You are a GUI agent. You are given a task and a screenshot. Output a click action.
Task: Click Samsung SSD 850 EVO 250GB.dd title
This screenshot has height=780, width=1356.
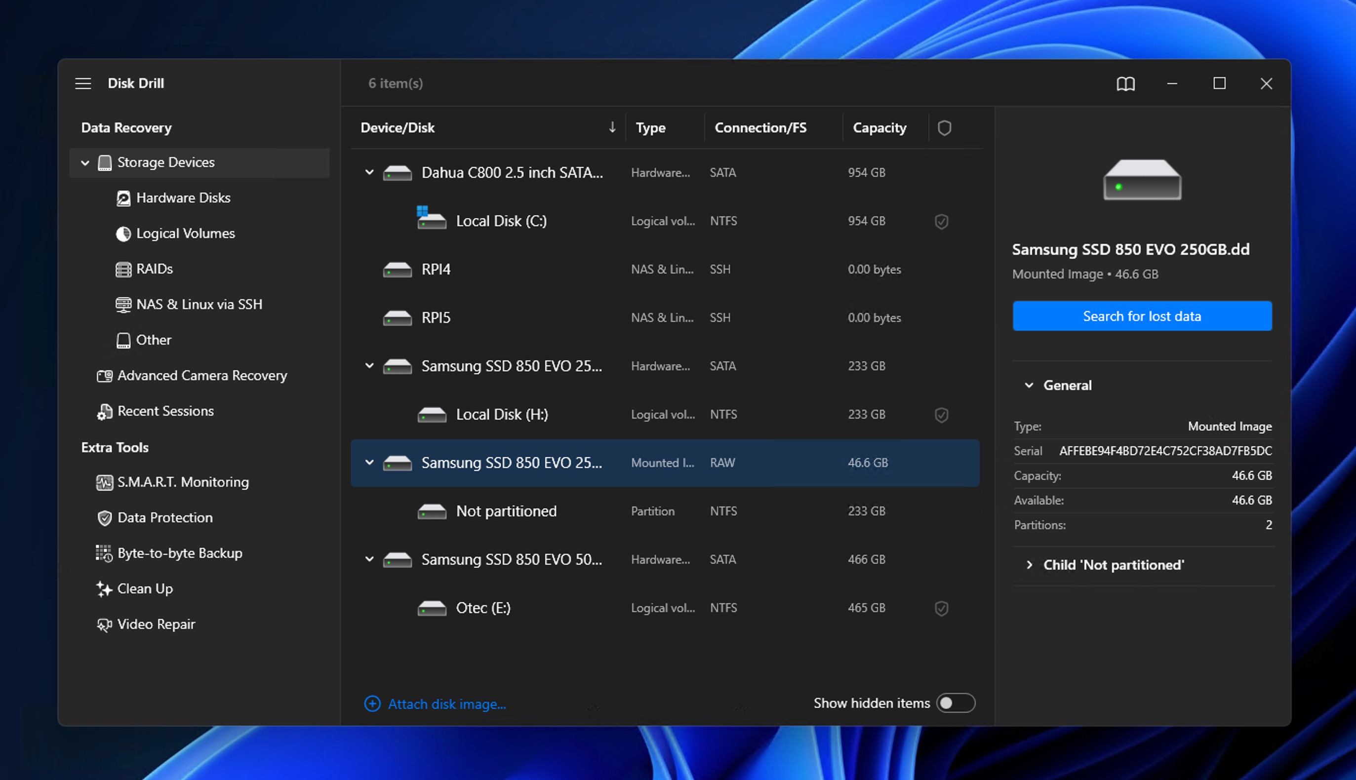pyautogui.click(x=1130, y=250)
